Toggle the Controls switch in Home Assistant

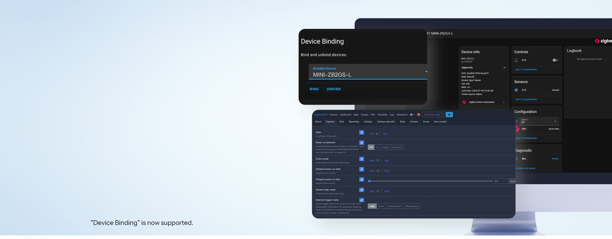tap(555, 60)
